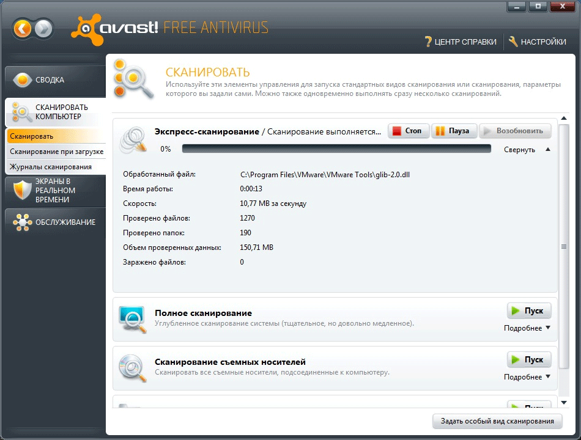Viewport: 581px width, 440px height.
Task: Start removable media scan with Пуск
Action: pyautogui.click(x=528, y=359)
